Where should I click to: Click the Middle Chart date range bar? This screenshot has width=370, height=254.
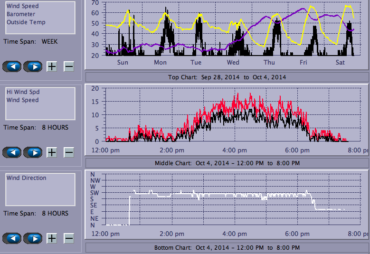227,163
